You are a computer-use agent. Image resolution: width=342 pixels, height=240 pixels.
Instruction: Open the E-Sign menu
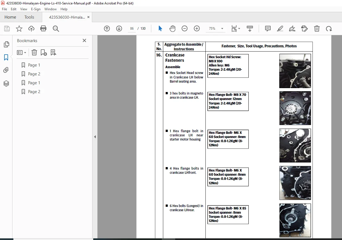36,9
